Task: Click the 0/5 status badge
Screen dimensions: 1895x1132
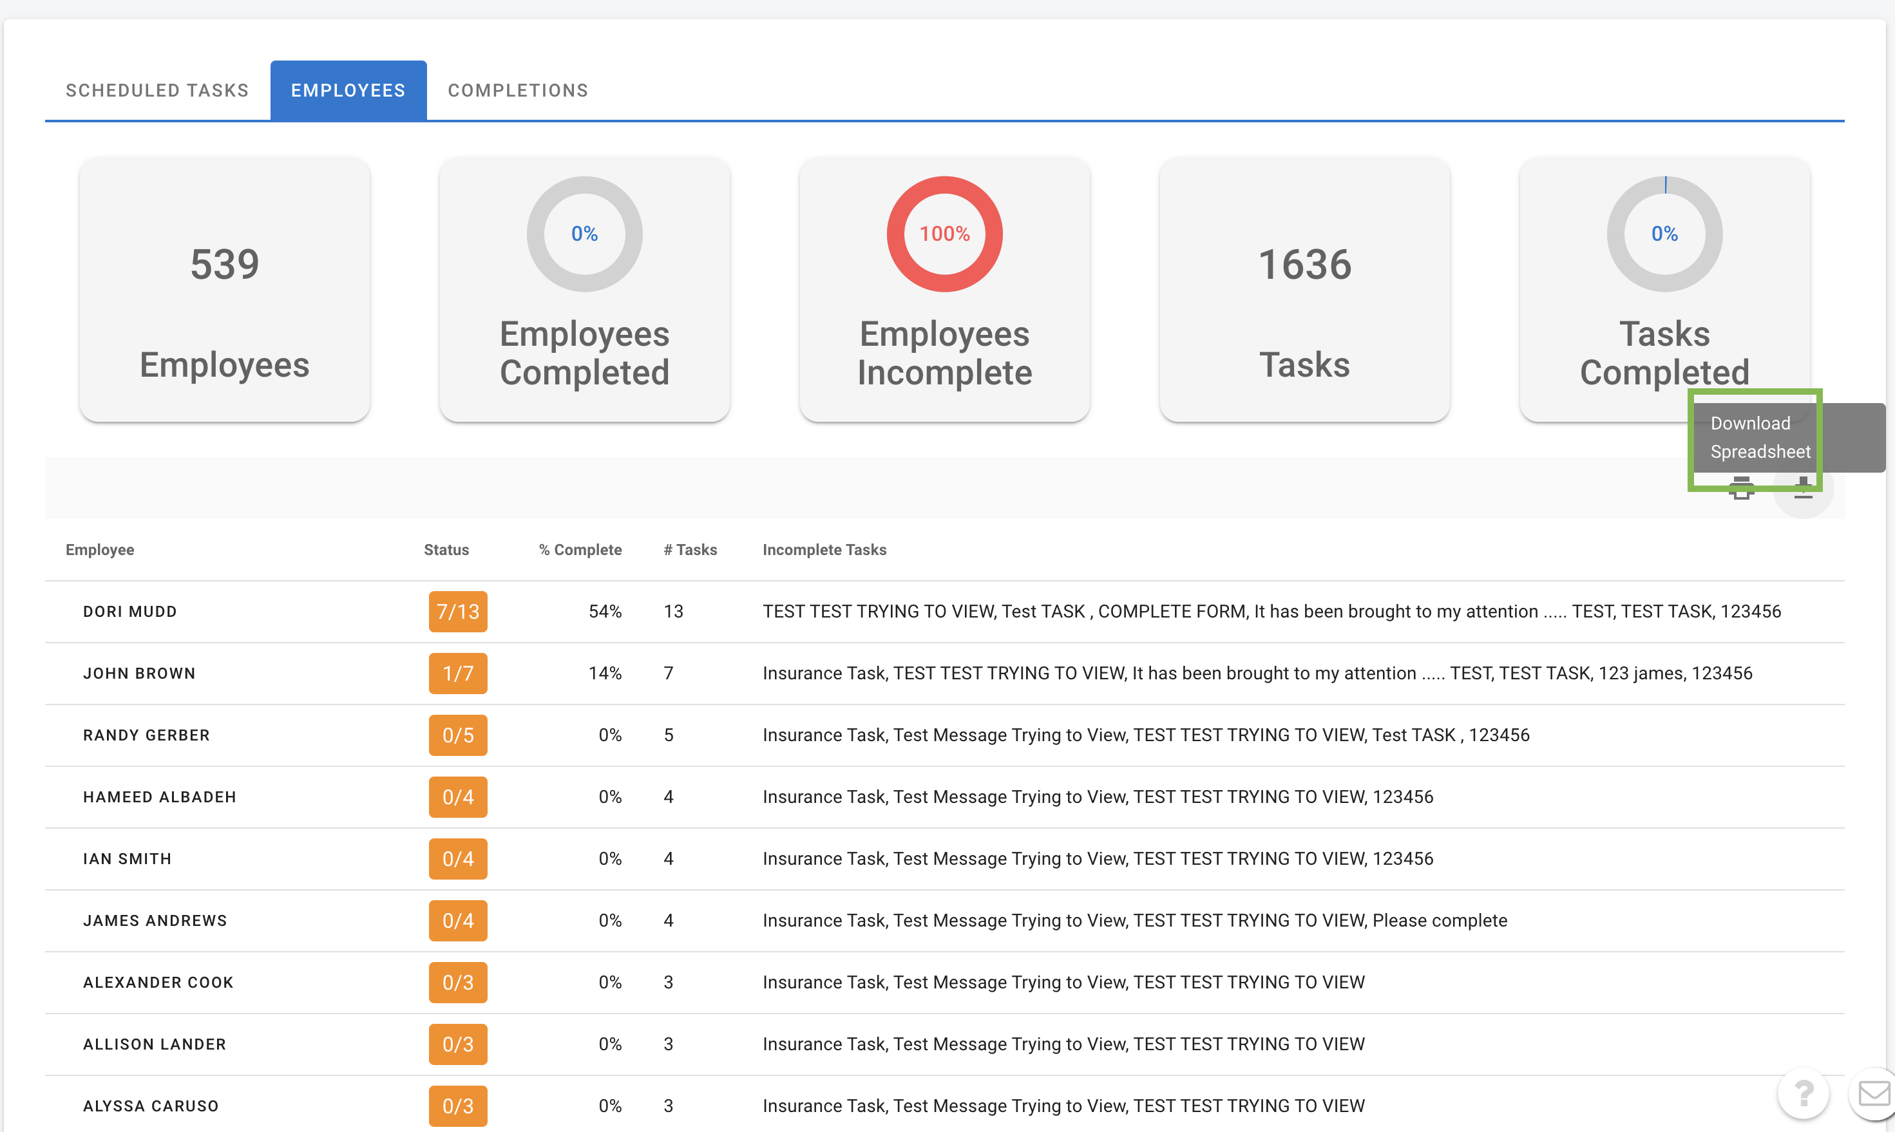Action: pyautogui.click(x=458, y=735)
